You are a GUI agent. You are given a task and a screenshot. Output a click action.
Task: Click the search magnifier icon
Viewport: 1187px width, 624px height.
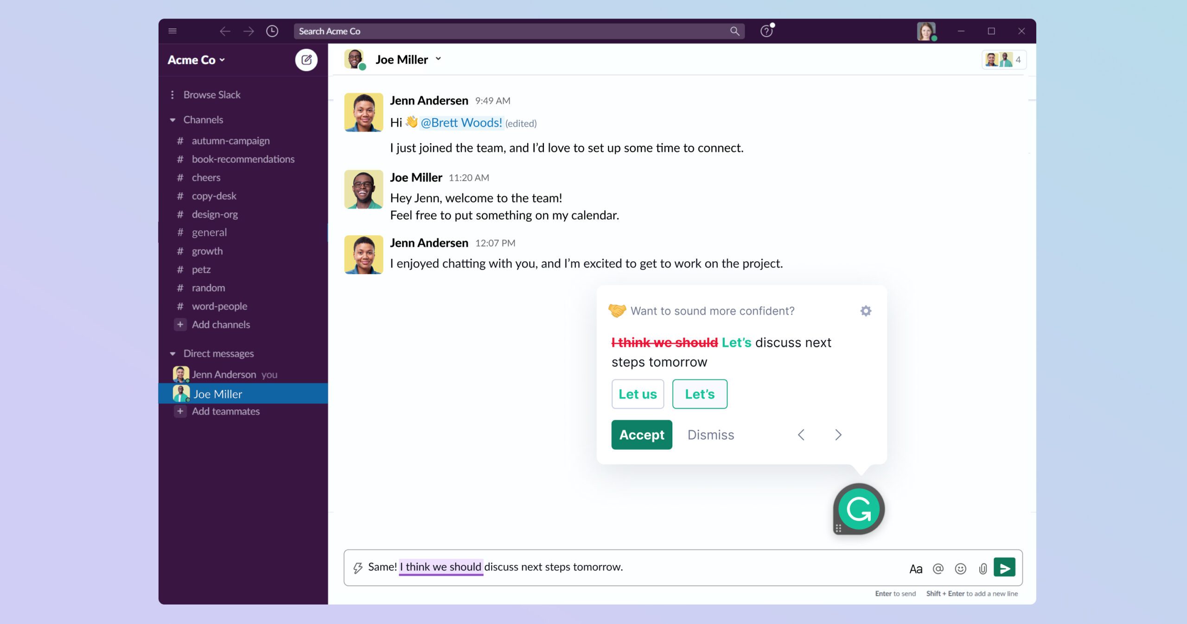click(734, 31)
